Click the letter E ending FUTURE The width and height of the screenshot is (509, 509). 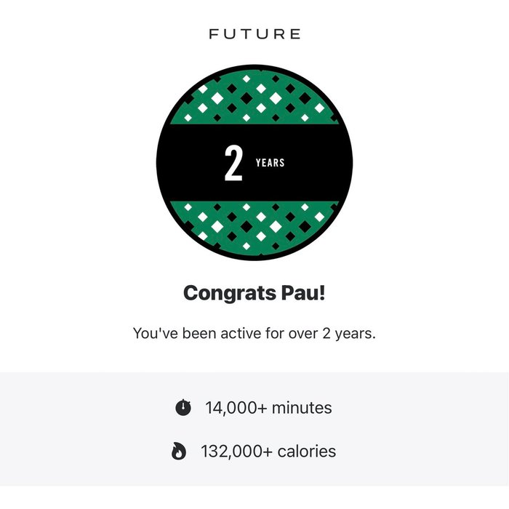[x=295, y=33]
